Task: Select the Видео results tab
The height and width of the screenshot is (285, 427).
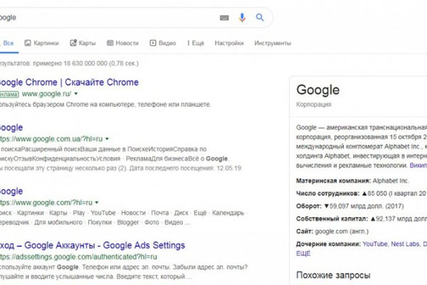Action: point(163,43)
